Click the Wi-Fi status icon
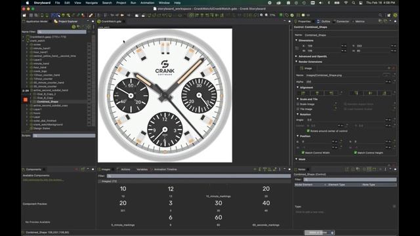The width and height of the screenshot is (420, 236). 346,3
